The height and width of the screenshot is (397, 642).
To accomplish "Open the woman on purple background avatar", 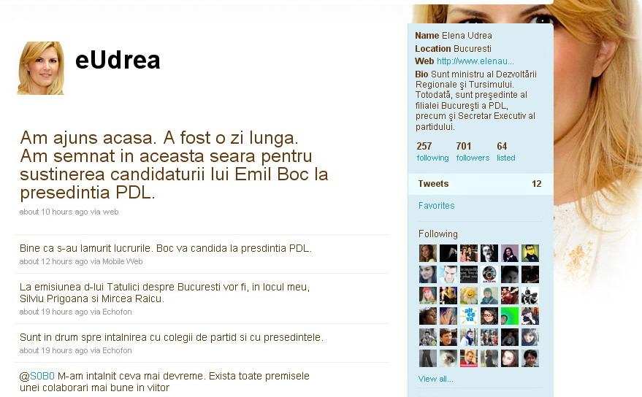I will [510, 253].
